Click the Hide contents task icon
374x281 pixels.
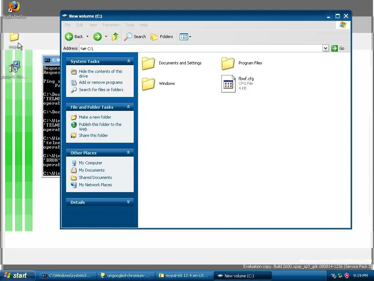[74, 71]
